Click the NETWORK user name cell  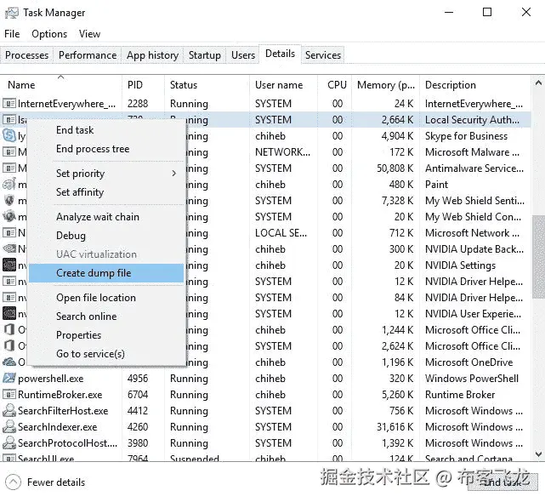(x=282, y=152)
